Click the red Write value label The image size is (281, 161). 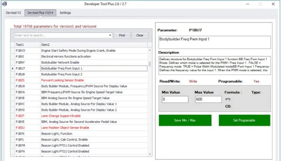(193, 81)
